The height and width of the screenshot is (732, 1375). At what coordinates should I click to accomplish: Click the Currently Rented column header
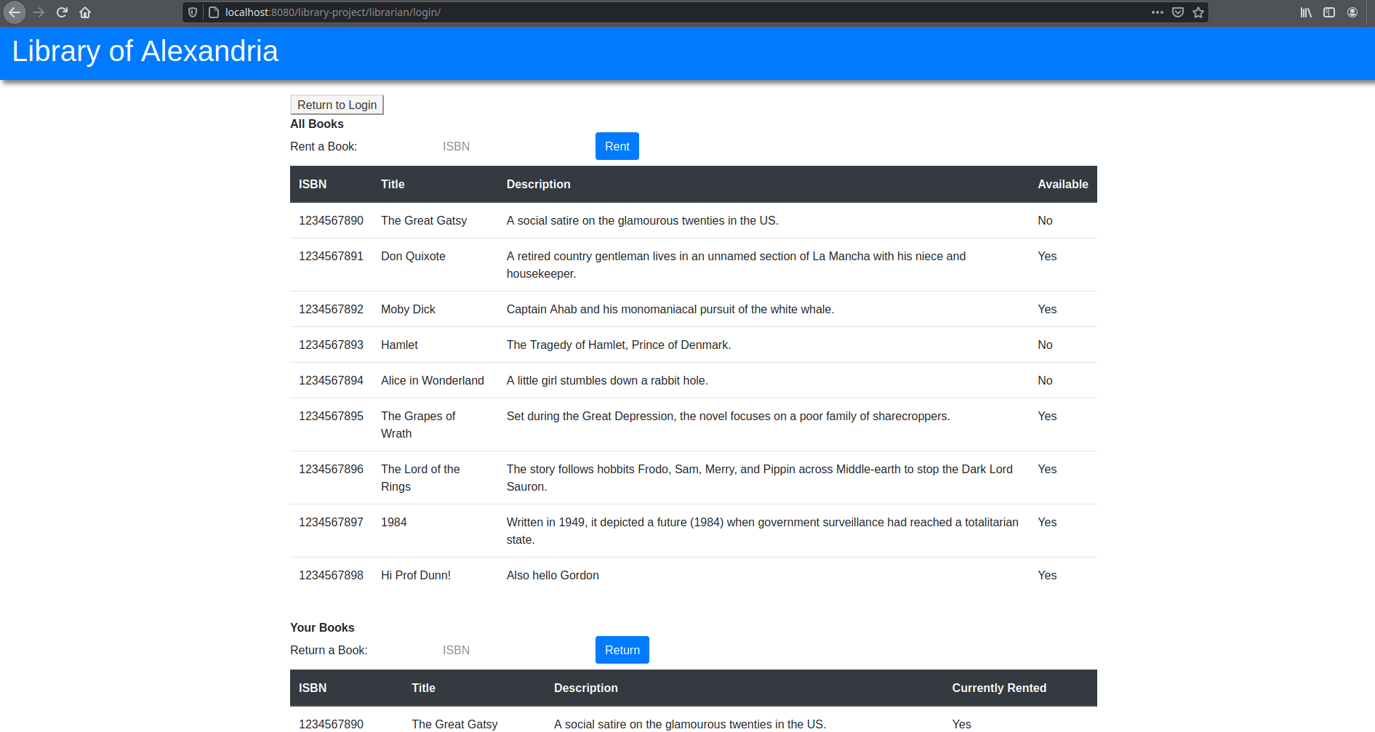pos(999,688)
